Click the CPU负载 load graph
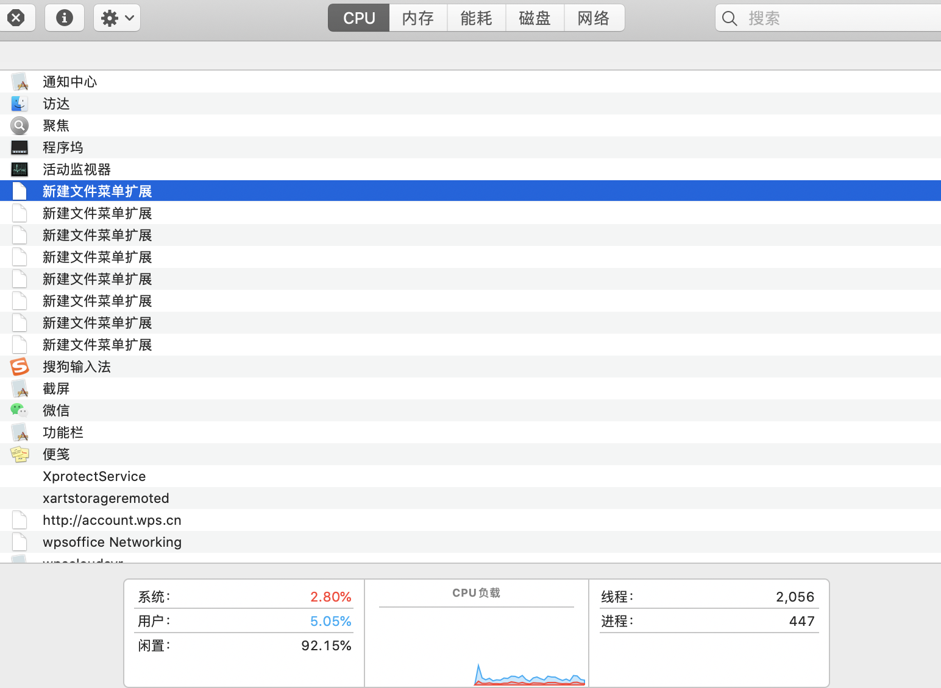Viewport: 941px width, 688px height. point(476,645)
